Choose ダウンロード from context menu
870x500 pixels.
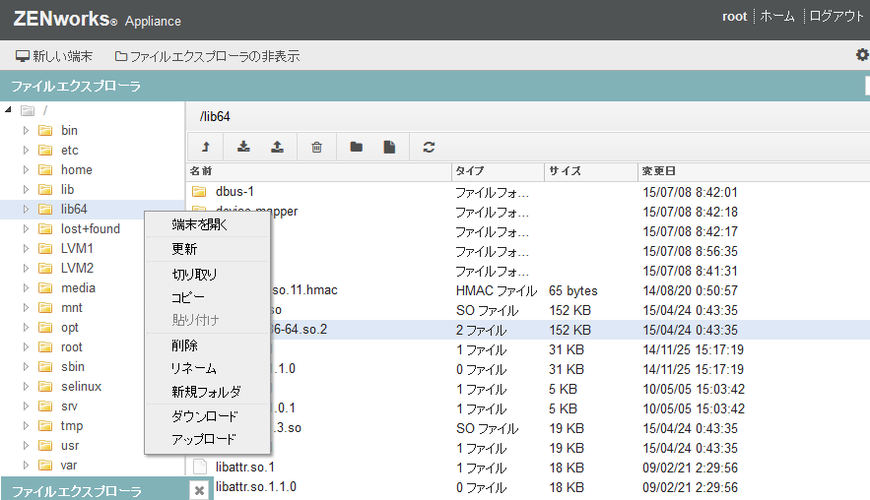coord(207,415)
